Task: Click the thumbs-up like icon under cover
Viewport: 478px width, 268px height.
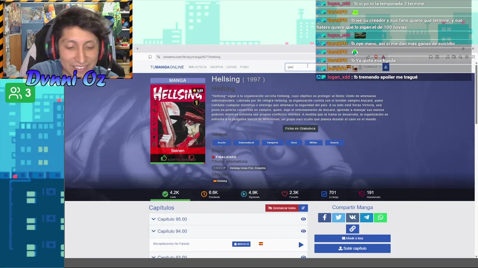Action: coord(164,158)
